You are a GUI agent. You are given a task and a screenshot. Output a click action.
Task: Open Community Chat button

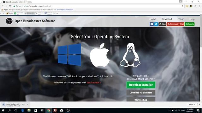tap(175, 24)
